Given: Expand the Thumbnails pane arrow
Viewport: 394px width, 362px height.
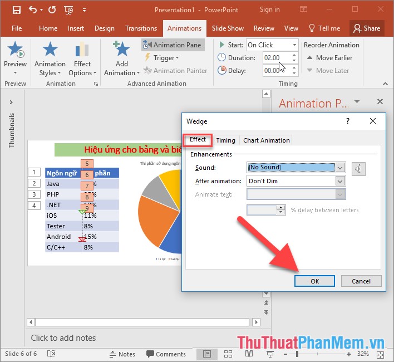Looking at the screenshot, I should pyautogui.click(x=11, y=102).
